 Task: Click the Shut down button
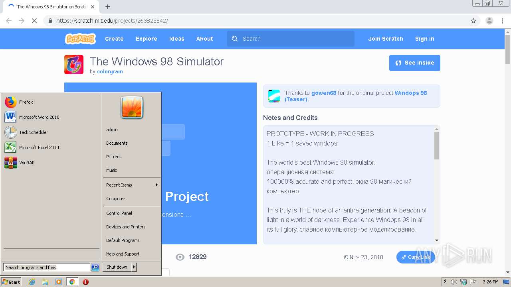pyautogui.click(x=117, y=267)
